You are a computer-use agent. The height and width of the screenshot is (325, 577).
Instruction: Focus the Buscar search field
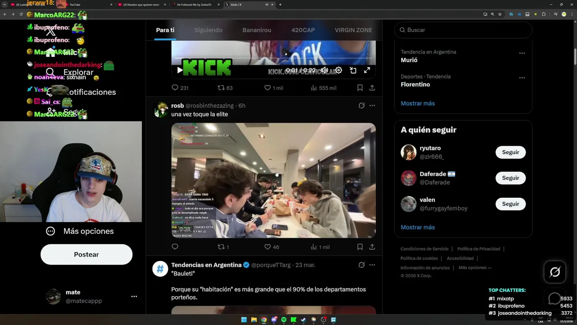coord(463,30)
